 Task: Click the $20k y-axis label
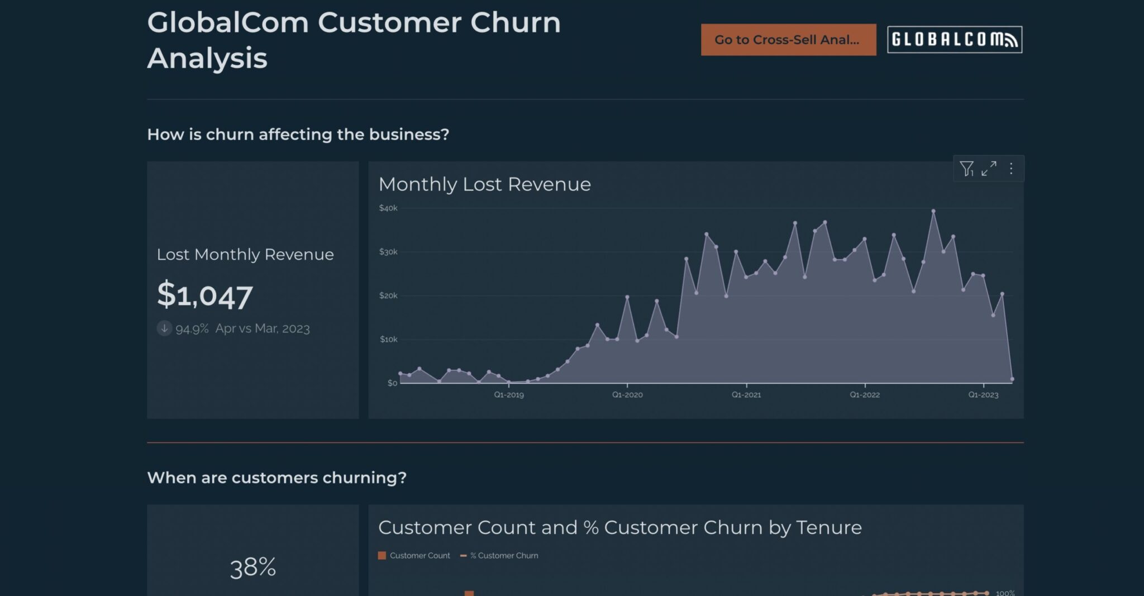coord(388,295)
